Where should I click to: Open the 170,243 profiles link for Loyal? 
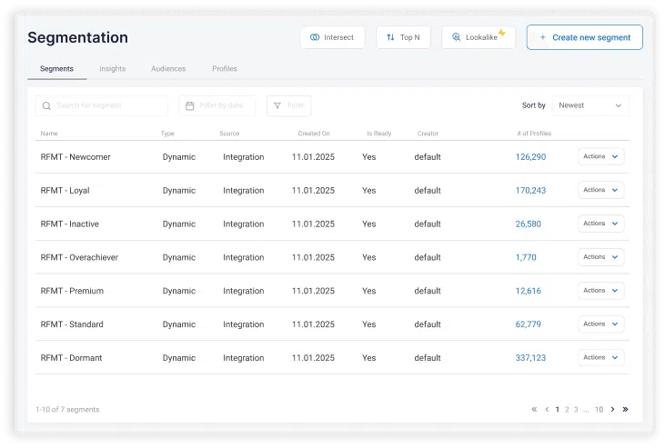[530, 191]
